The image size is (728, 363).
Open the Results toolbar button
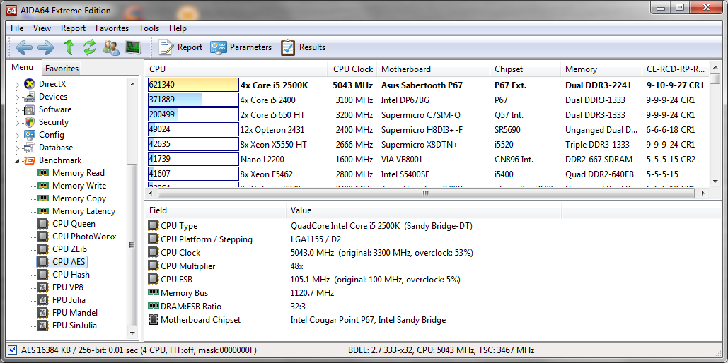(304, 47)
